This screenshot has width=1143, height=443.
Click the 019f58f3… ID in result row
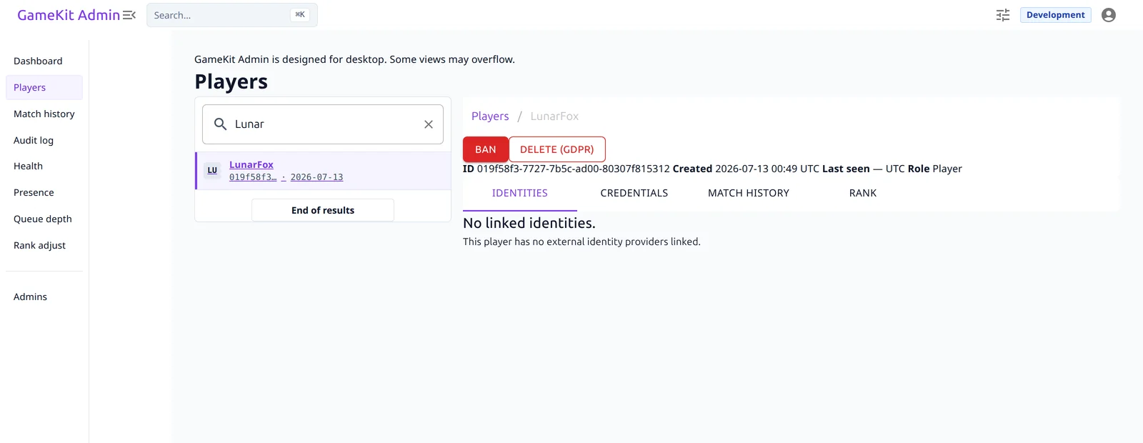(x=253, y=177)
